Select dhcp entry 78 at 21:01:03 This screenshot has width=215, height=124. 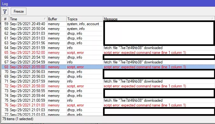click(x=108, y=110)
